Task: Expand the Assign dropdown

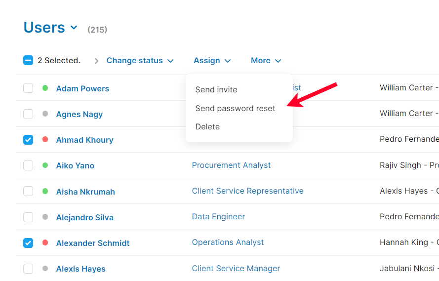Action: 212,61
